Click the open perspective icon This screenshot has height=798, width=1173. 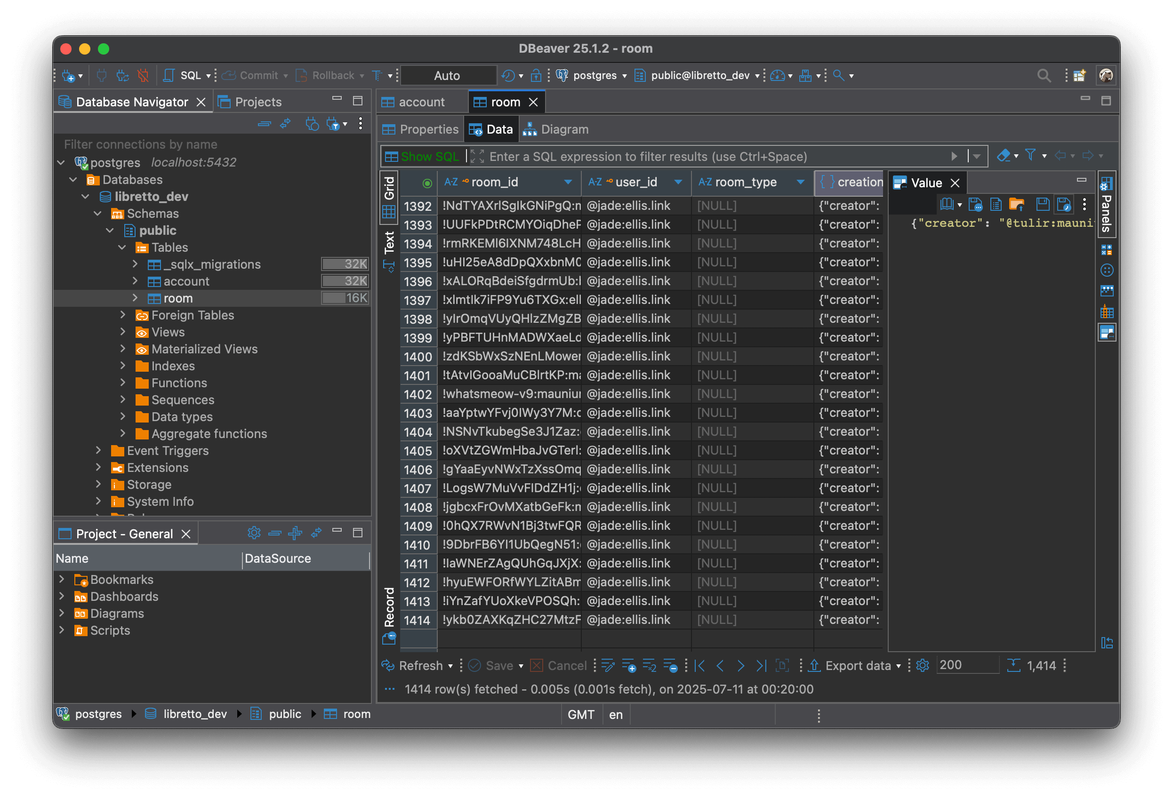coord(1080,76)
